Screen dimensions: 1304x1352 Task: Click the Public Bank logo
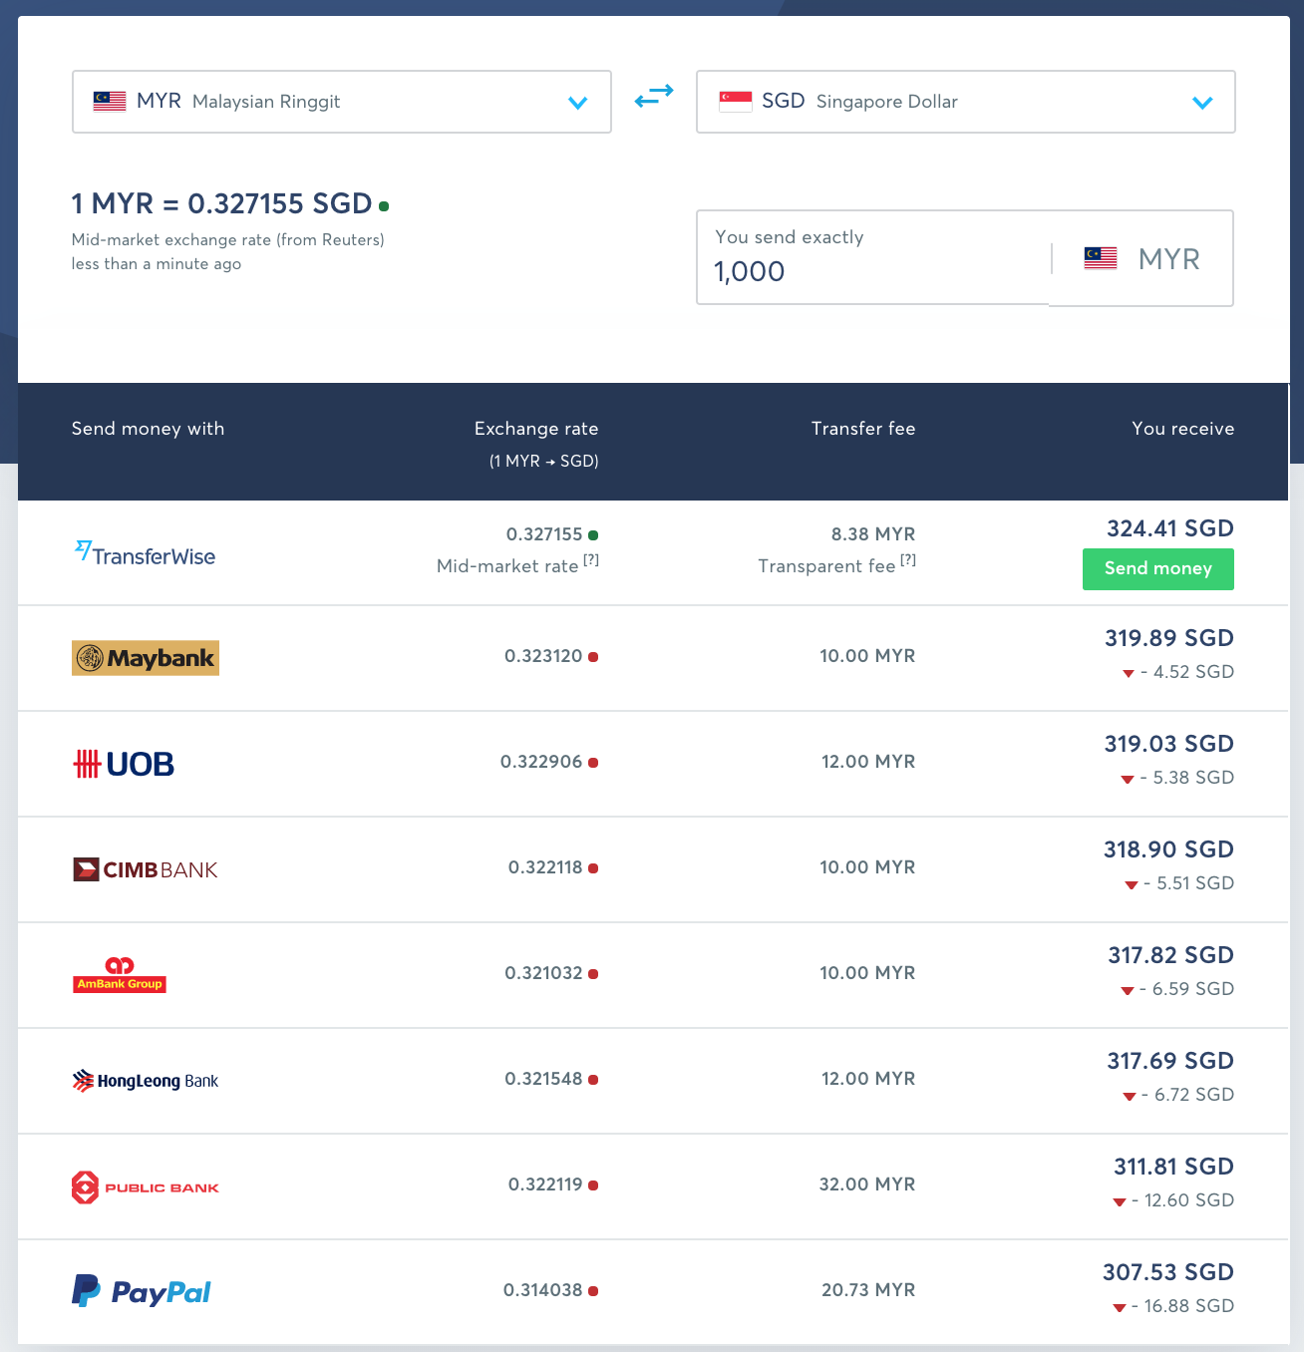pos(146,1187)
